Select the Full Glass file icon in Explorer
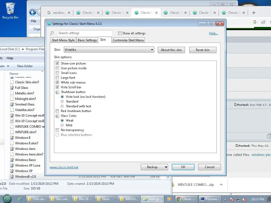Image resolution: width=271 pixels, height=203 pixels. [x=12, y=88]
